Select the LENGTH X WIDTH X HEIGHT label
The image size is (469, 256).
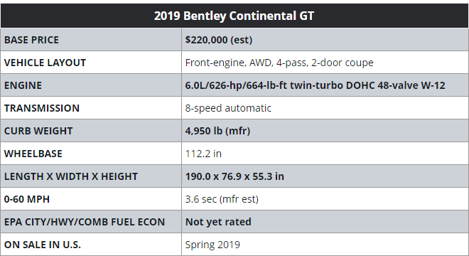[71, 176]
